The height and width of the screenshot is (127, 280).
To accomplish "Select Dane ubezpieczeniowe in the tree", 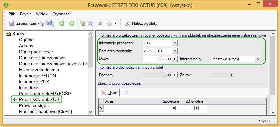I will click(x=42, y=58).
